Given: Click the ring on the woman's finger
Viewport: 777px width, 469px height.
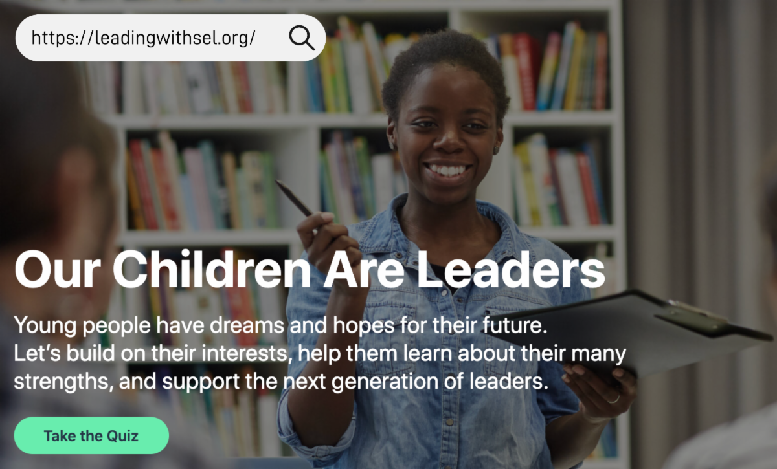Looking at the screenshot, I should [x=612, y=399].
